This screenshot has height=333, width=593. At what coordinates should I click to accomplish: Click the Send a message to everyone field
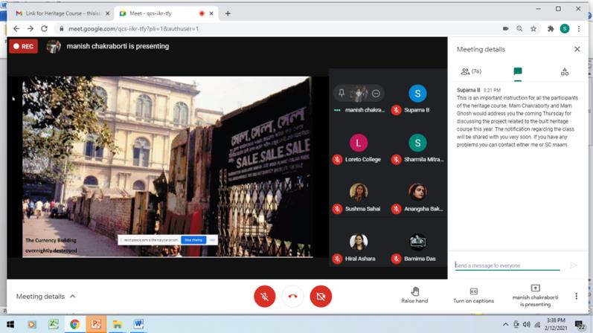[507, 265]
